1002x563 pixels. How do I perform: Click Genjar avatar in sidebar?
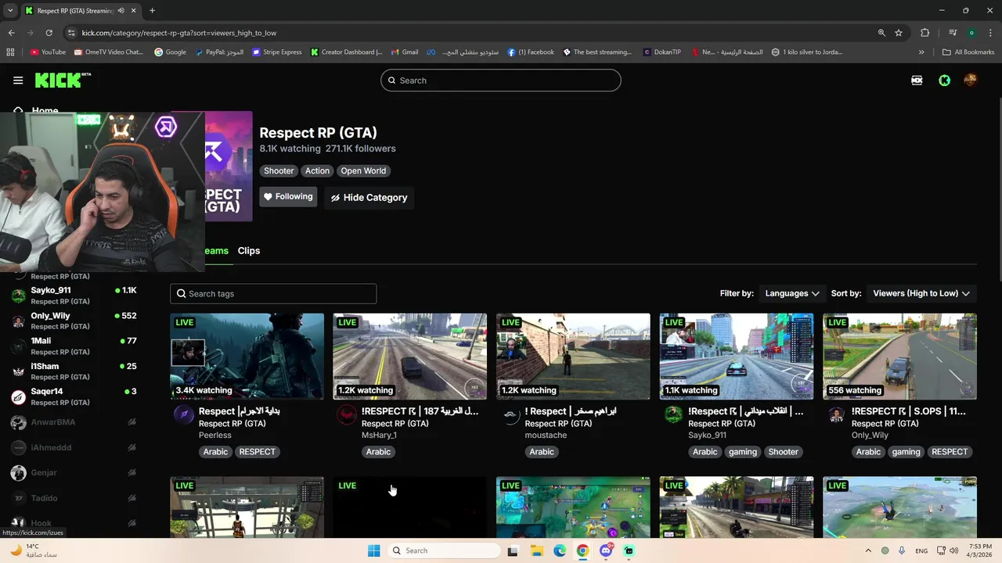tap(18, 472)
